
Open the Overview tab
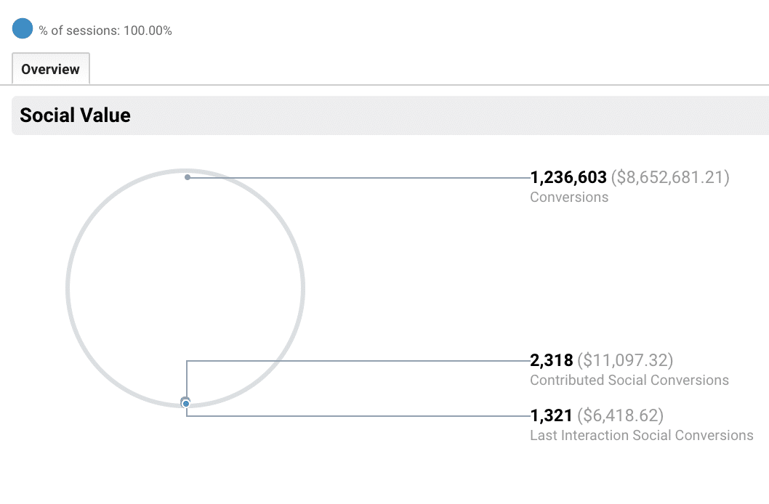(51, 70)
